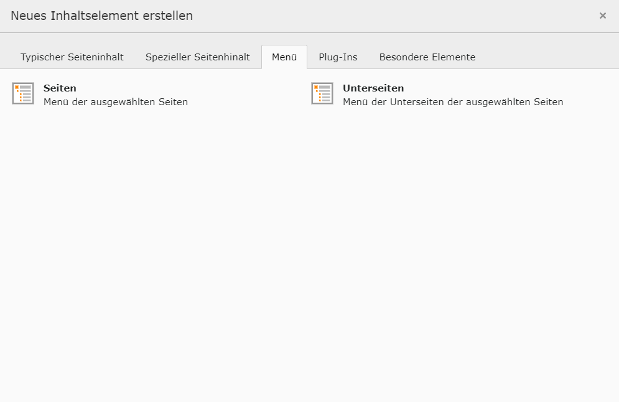619x402 pixels.
Task: Click the Seiten menu list icon
Action: [23, 93]
